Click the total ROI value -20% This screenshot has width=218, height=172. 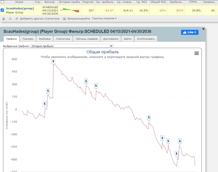pyautogui.click(x=162, y=10)
